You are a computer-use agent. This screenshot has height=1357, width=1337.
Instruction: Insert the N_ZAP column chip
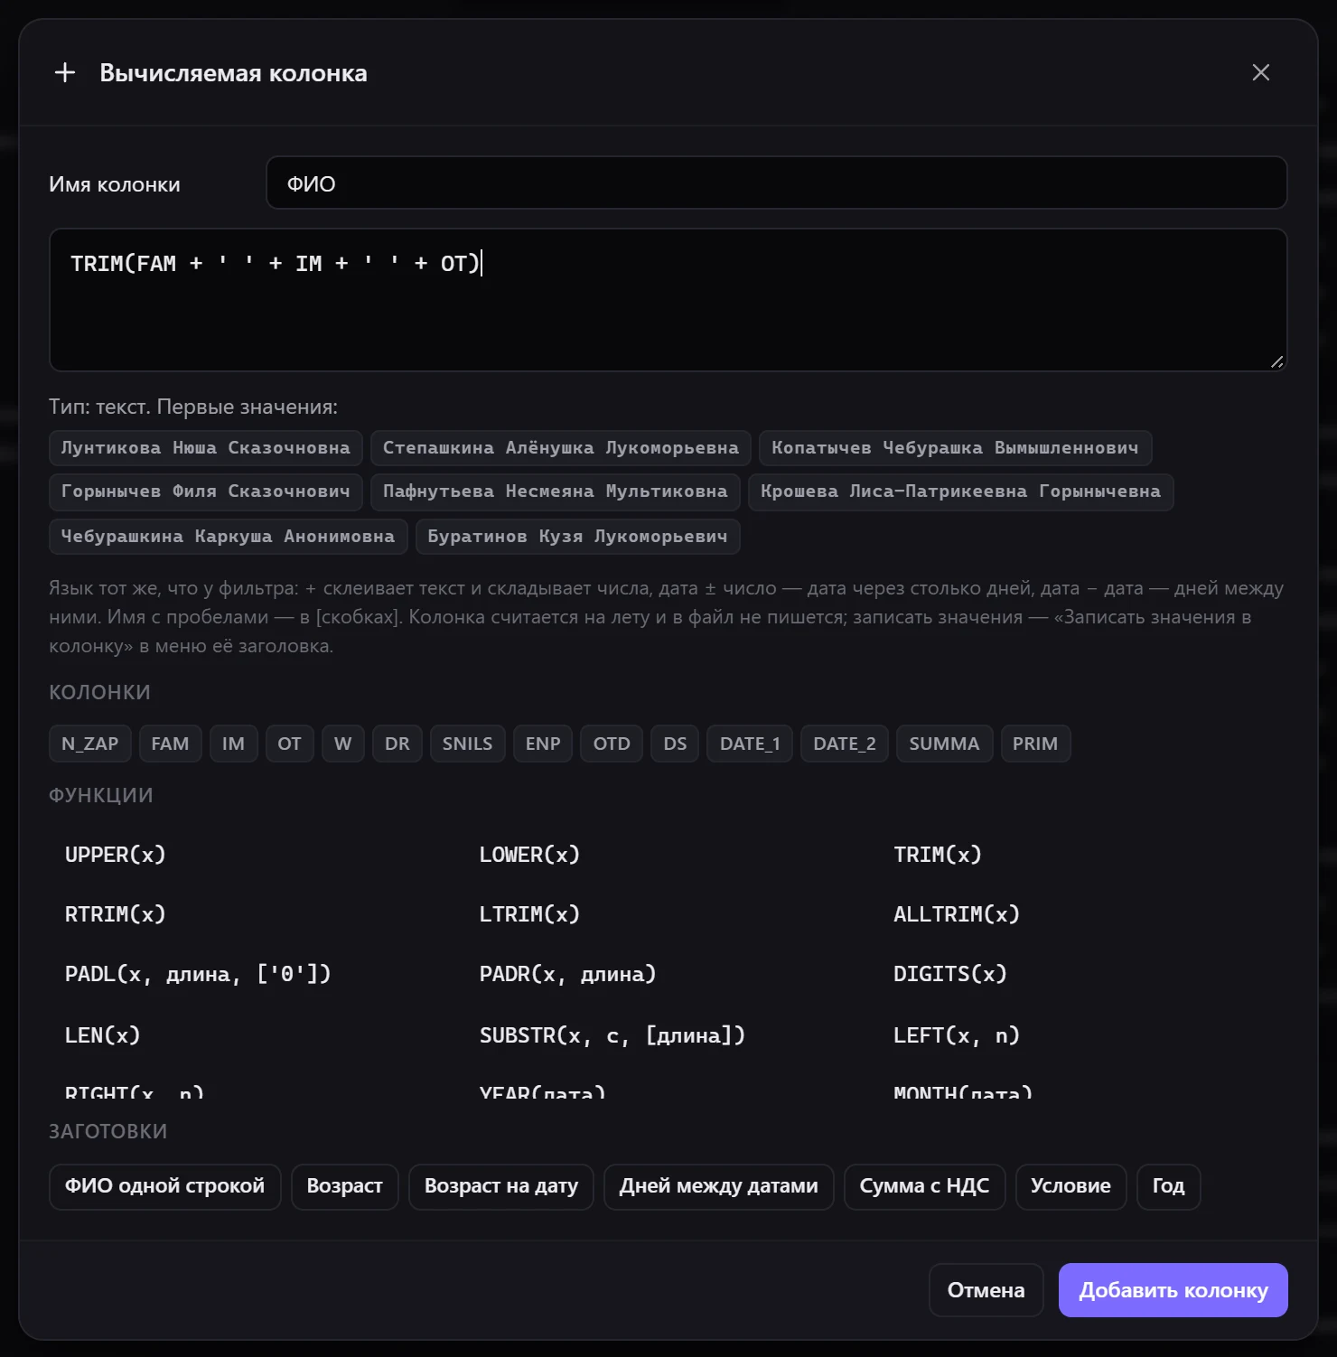[x=90, y=744]
